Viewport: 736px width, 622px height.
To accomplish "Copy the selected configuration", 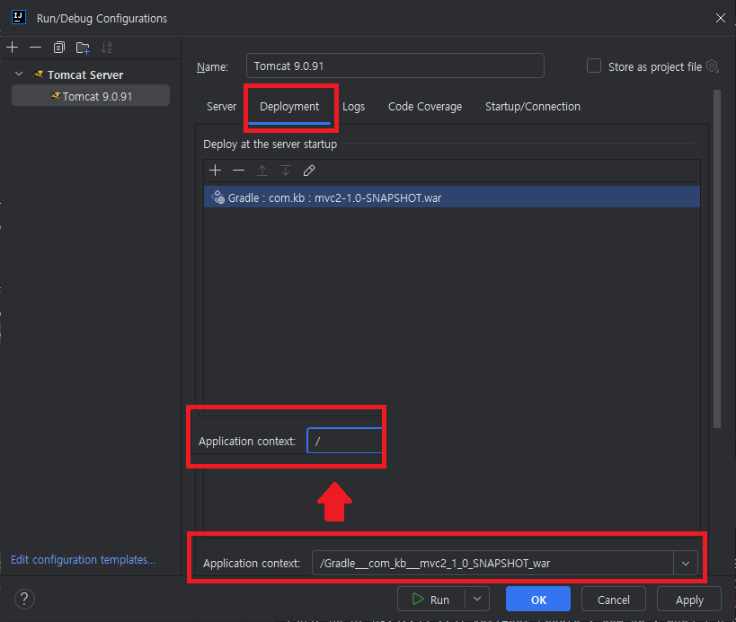I will click(x=58, y=48).
